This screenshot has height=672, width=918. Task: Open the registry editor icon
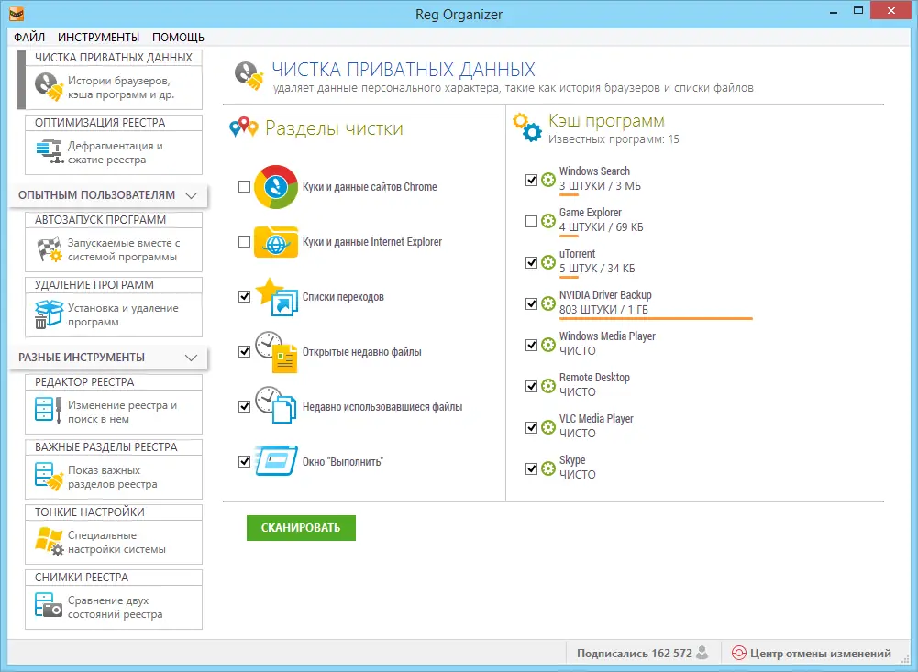click(48, 409)
